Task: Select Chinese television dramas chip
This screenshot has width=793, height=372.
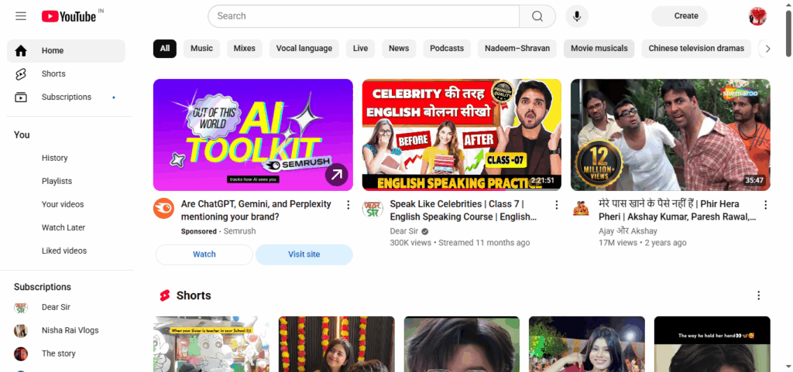Action: tap(696, 49)
